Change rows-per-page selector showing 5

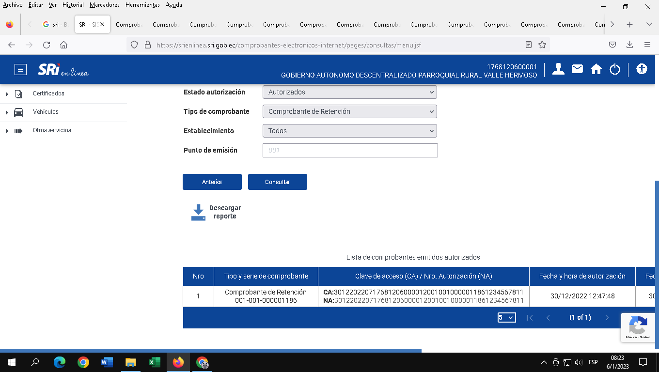click(x=506, y=318)
